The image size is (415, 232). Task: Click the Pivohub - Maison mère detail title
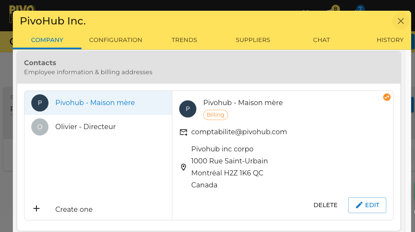click(x=243, y=102)
